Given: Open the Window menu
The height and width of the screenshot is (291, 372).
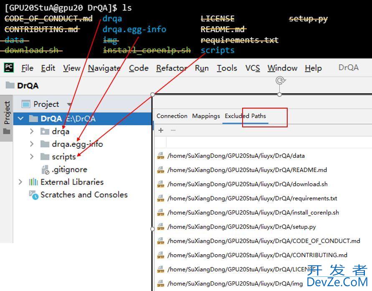Looking at the screenshot, I should click(282, 68).
